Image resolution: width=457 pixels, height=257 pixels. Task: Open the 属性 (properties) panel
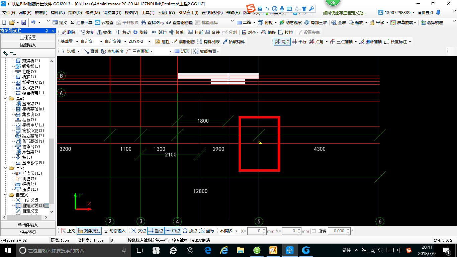pyautogui.click(x=163, y=42)
